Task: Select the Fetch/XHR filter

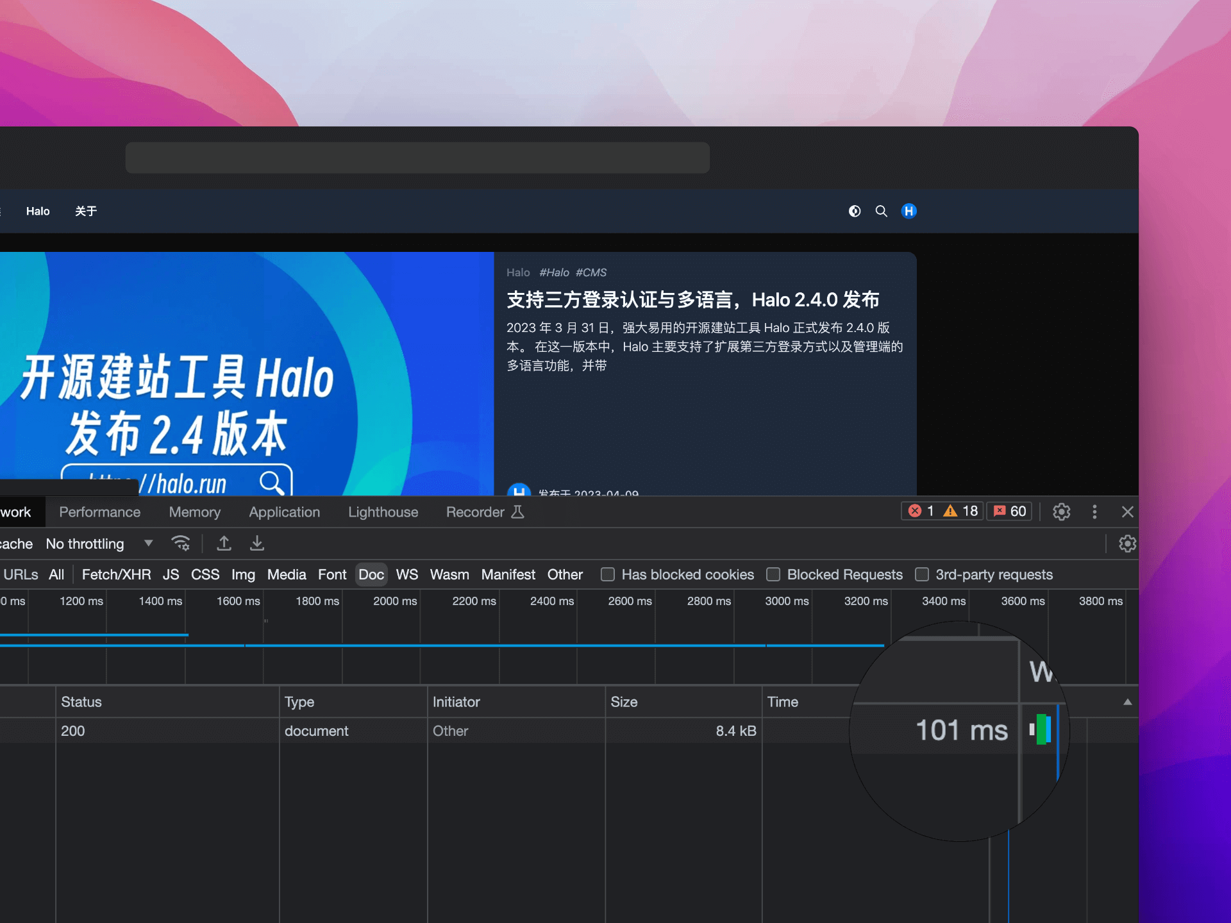Action: pyautogui.click(x=116, y=574)
